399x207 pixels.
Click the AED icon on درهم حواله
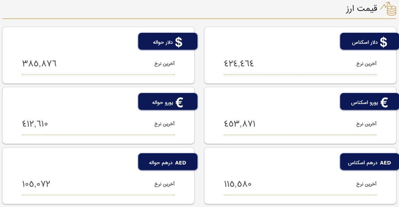pyautogui.click(x=181, y=163)
